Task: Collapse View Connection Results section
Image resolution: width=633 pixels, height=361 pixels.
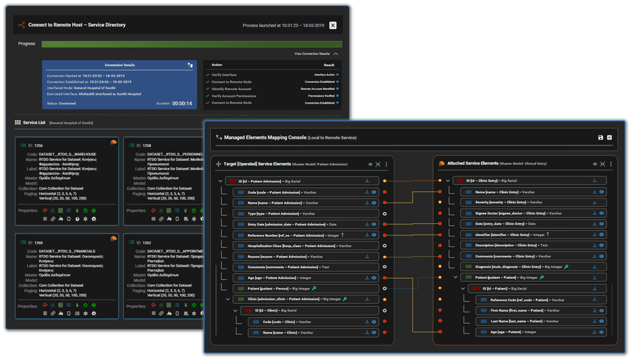Action: point(336,54)
